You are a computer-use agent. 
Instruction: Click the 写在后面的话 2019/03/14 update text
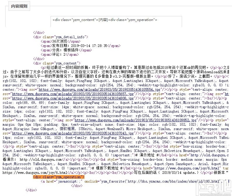[x=166, y=173]
